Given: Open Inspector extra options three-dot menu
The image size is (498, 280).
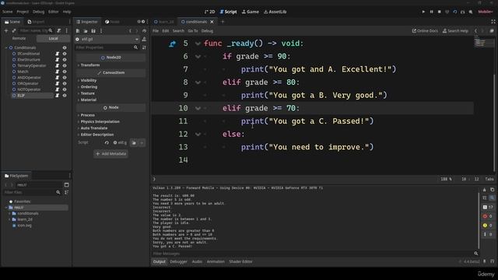Looking at the screenshot, I should coord(101,31).
